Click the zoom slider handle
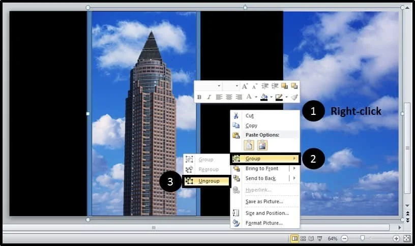This screenshot has height=246, width=415. click(x=363, y=238)
